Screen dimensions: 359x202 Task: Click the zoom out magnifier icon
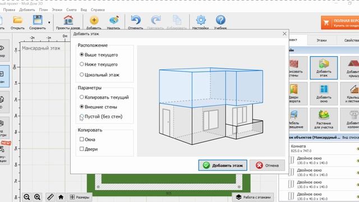[26, 197]
